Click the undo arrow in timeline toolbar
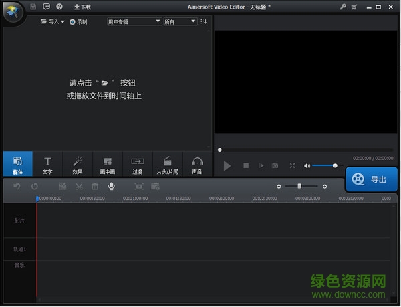This screenshot has height=307, width=401. pyautogui.click(x=17, y=186)
